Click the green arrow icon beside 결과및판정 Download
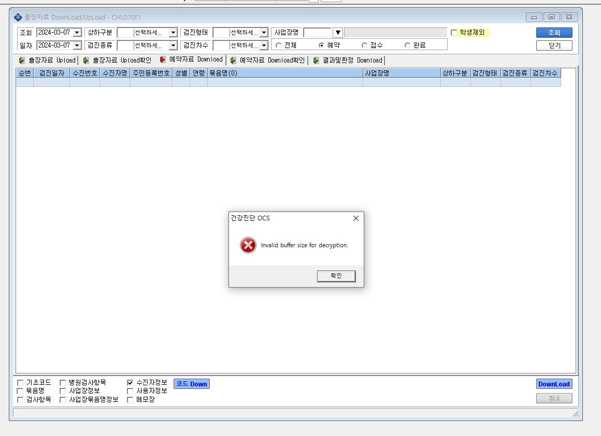This screenshot has height=436, width=601. [x=316, y=61]
